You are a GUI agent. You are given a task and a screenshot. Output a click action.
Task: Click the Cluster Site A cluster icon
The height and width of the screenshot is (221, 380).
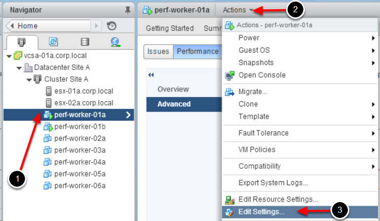pyautogui.click(x=38, y=79)
